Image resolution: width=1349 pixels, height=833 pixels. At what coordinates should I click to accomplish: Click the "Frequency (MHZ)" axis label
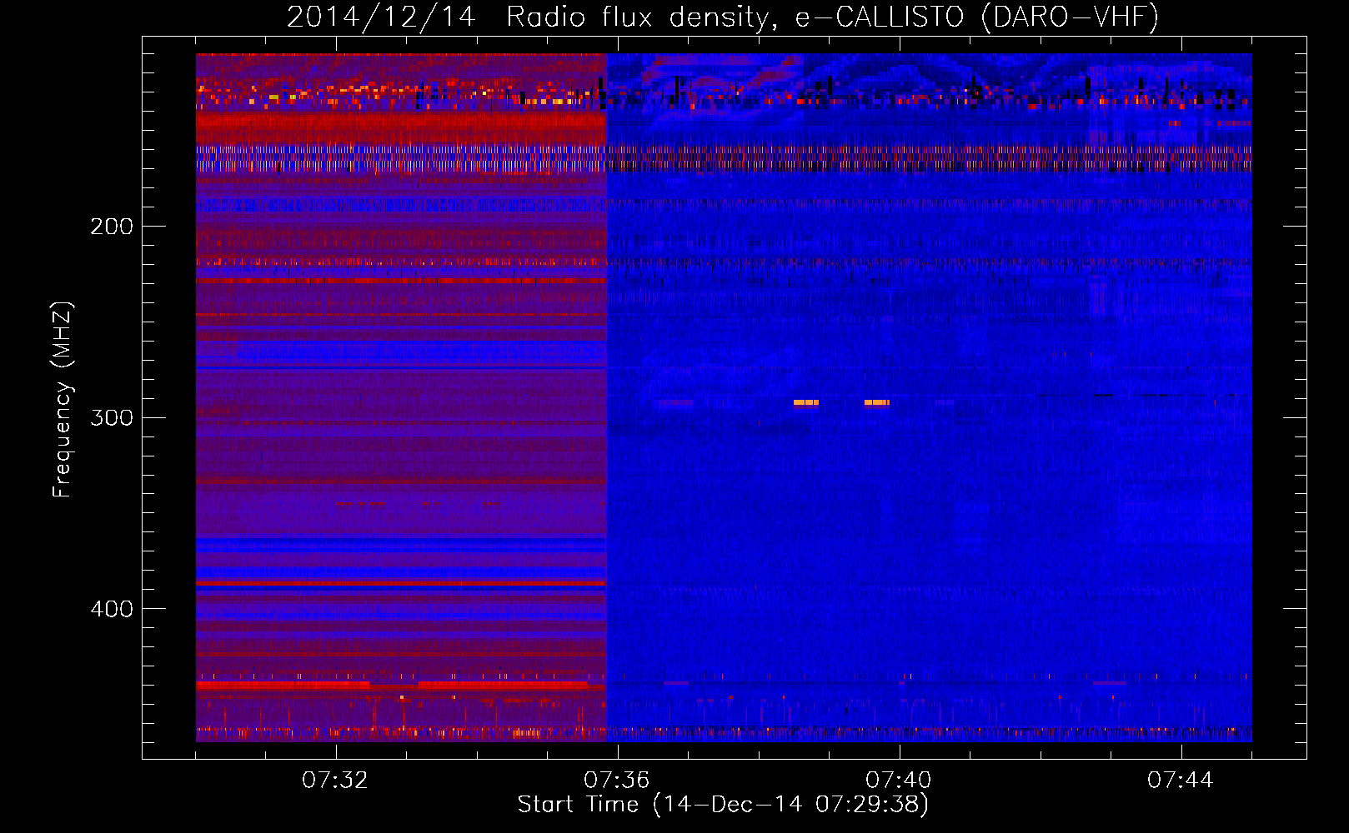tap(63, 399)
